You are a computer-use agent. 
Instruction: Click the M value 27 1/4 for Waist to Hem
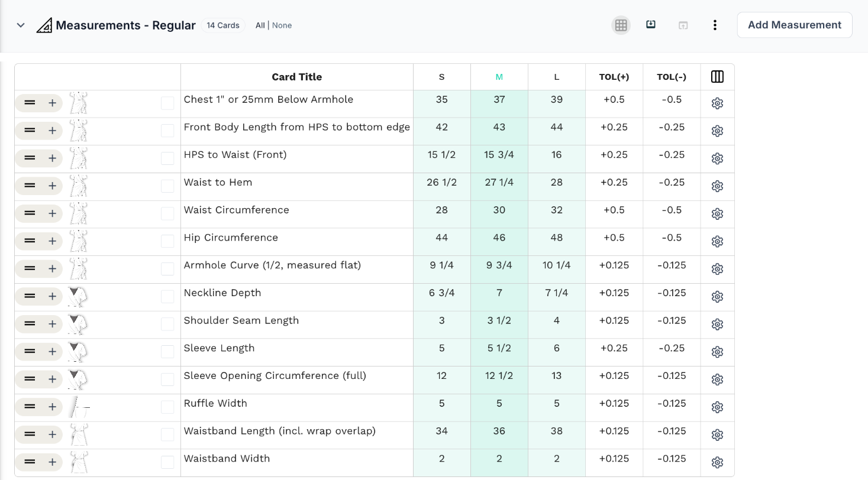[499, 182]
